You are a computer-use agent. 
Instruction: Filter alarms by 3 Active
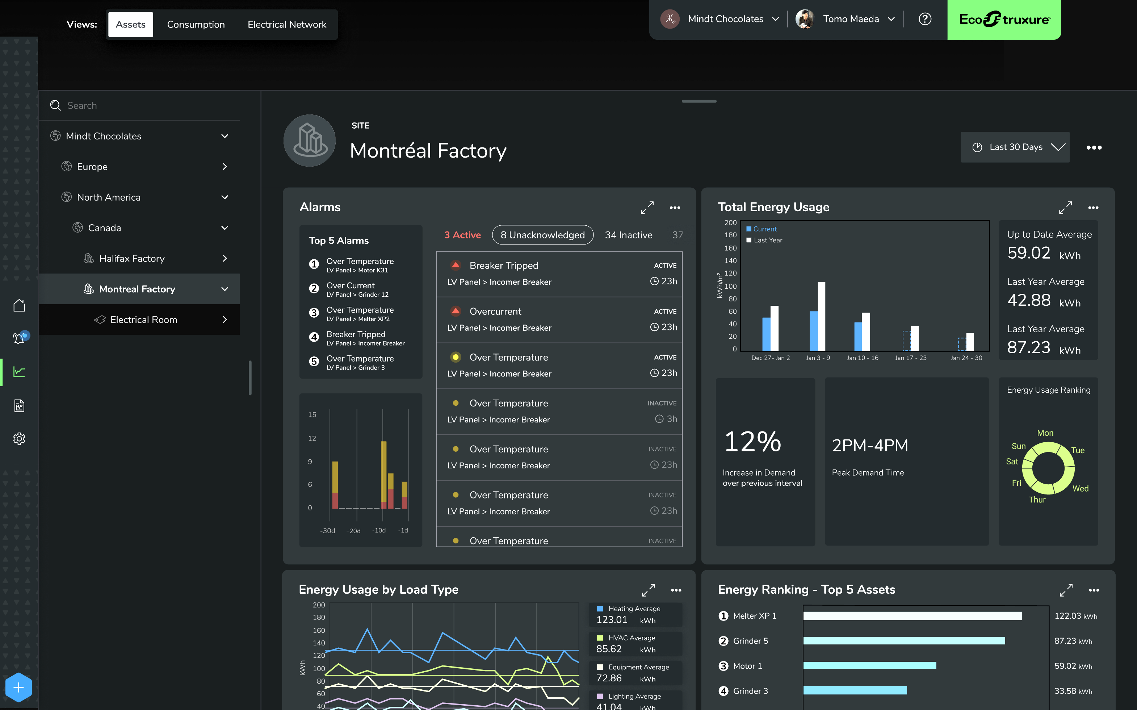(462, 235)
